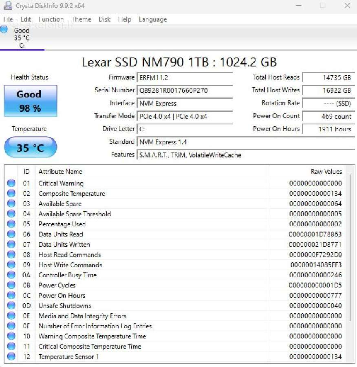The width and height of the screenshot is (357, 367).
Task: Click status icon of Available Spare Threshold row
Action: (x=11, y=214)
